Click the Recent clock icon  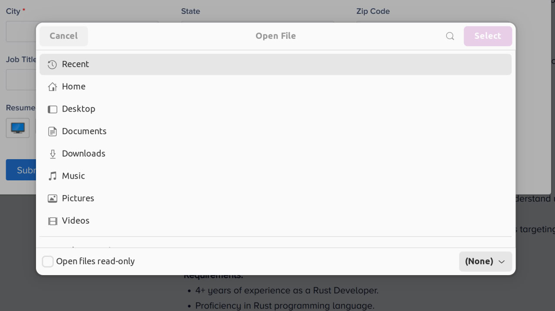point(52,64)
